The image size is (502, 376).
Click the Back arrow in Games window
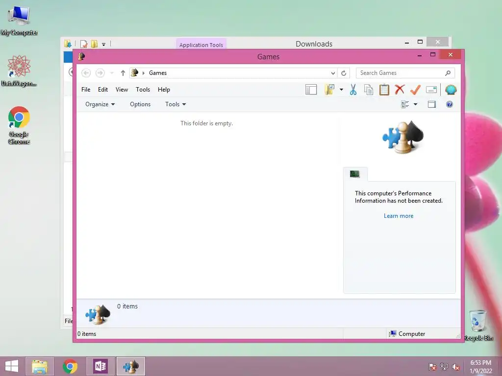click(86, 73)
